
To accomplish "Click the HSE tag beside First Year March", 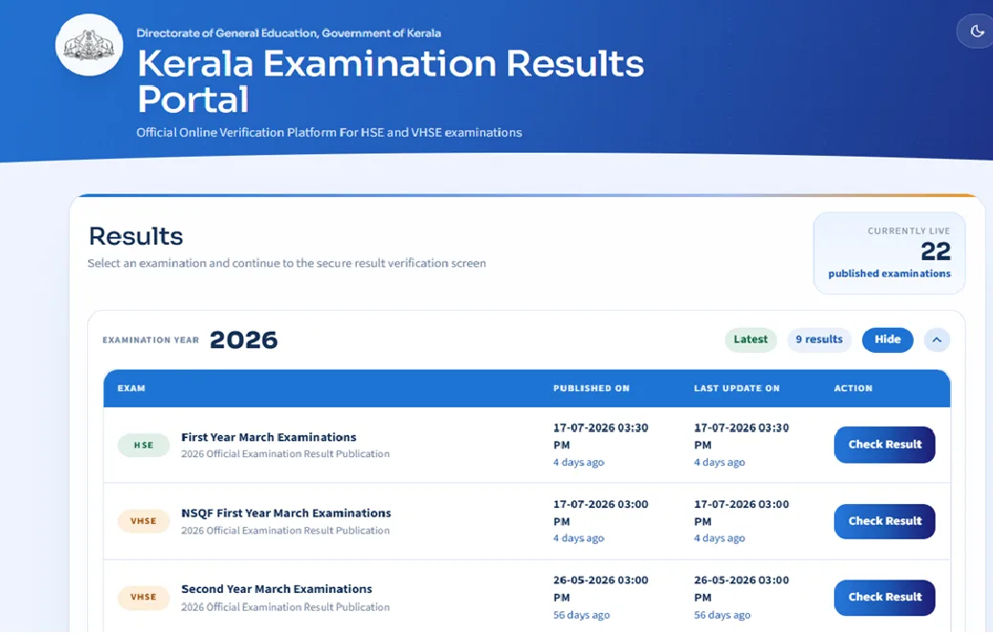I will tap(143, 446).
